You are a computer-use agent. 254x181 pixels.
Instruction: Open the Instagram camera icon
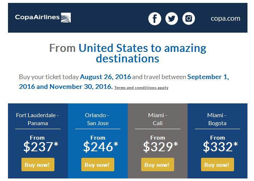pyautogui.click(x=189, y=18)
